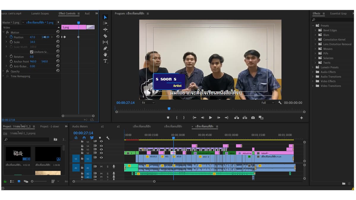Switch to the Essential Graphics tab
Image resolution: width=356 pixels, height=200 pixels.
[x=338, y=13]
